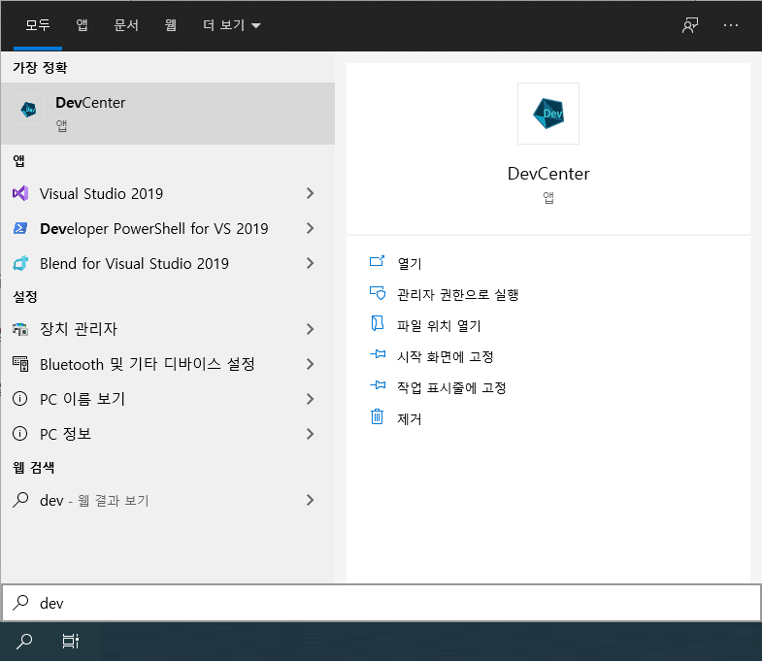This screenshot has height=662, width=762.
Task: Open Bluetooth 및 기타 디바이스 설정 result
Action: point(168,364)
